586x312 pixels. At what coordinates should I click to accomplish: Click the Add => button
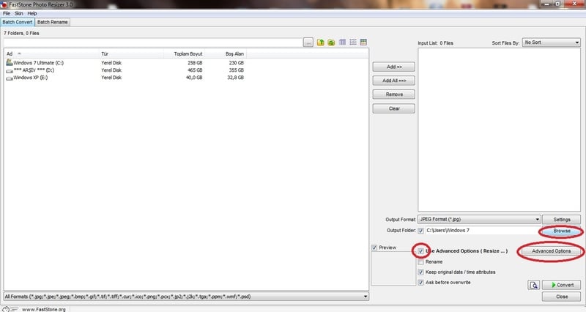tap(394, 67)
